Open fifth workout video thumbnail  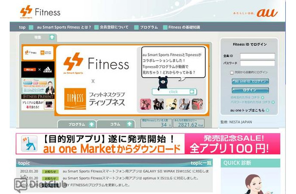pos(197,104)
